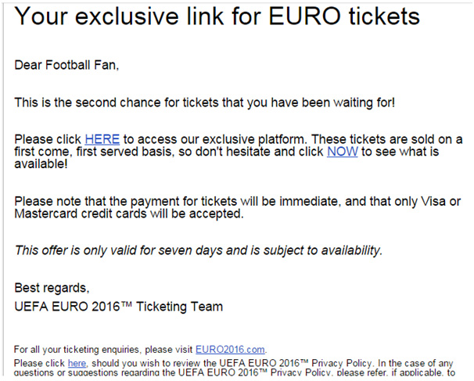Click the 'UEFA EURO 2016 Ticketing Team' signature
The width and height of the screenshot is (474, 381).
[x=119, y=307]
